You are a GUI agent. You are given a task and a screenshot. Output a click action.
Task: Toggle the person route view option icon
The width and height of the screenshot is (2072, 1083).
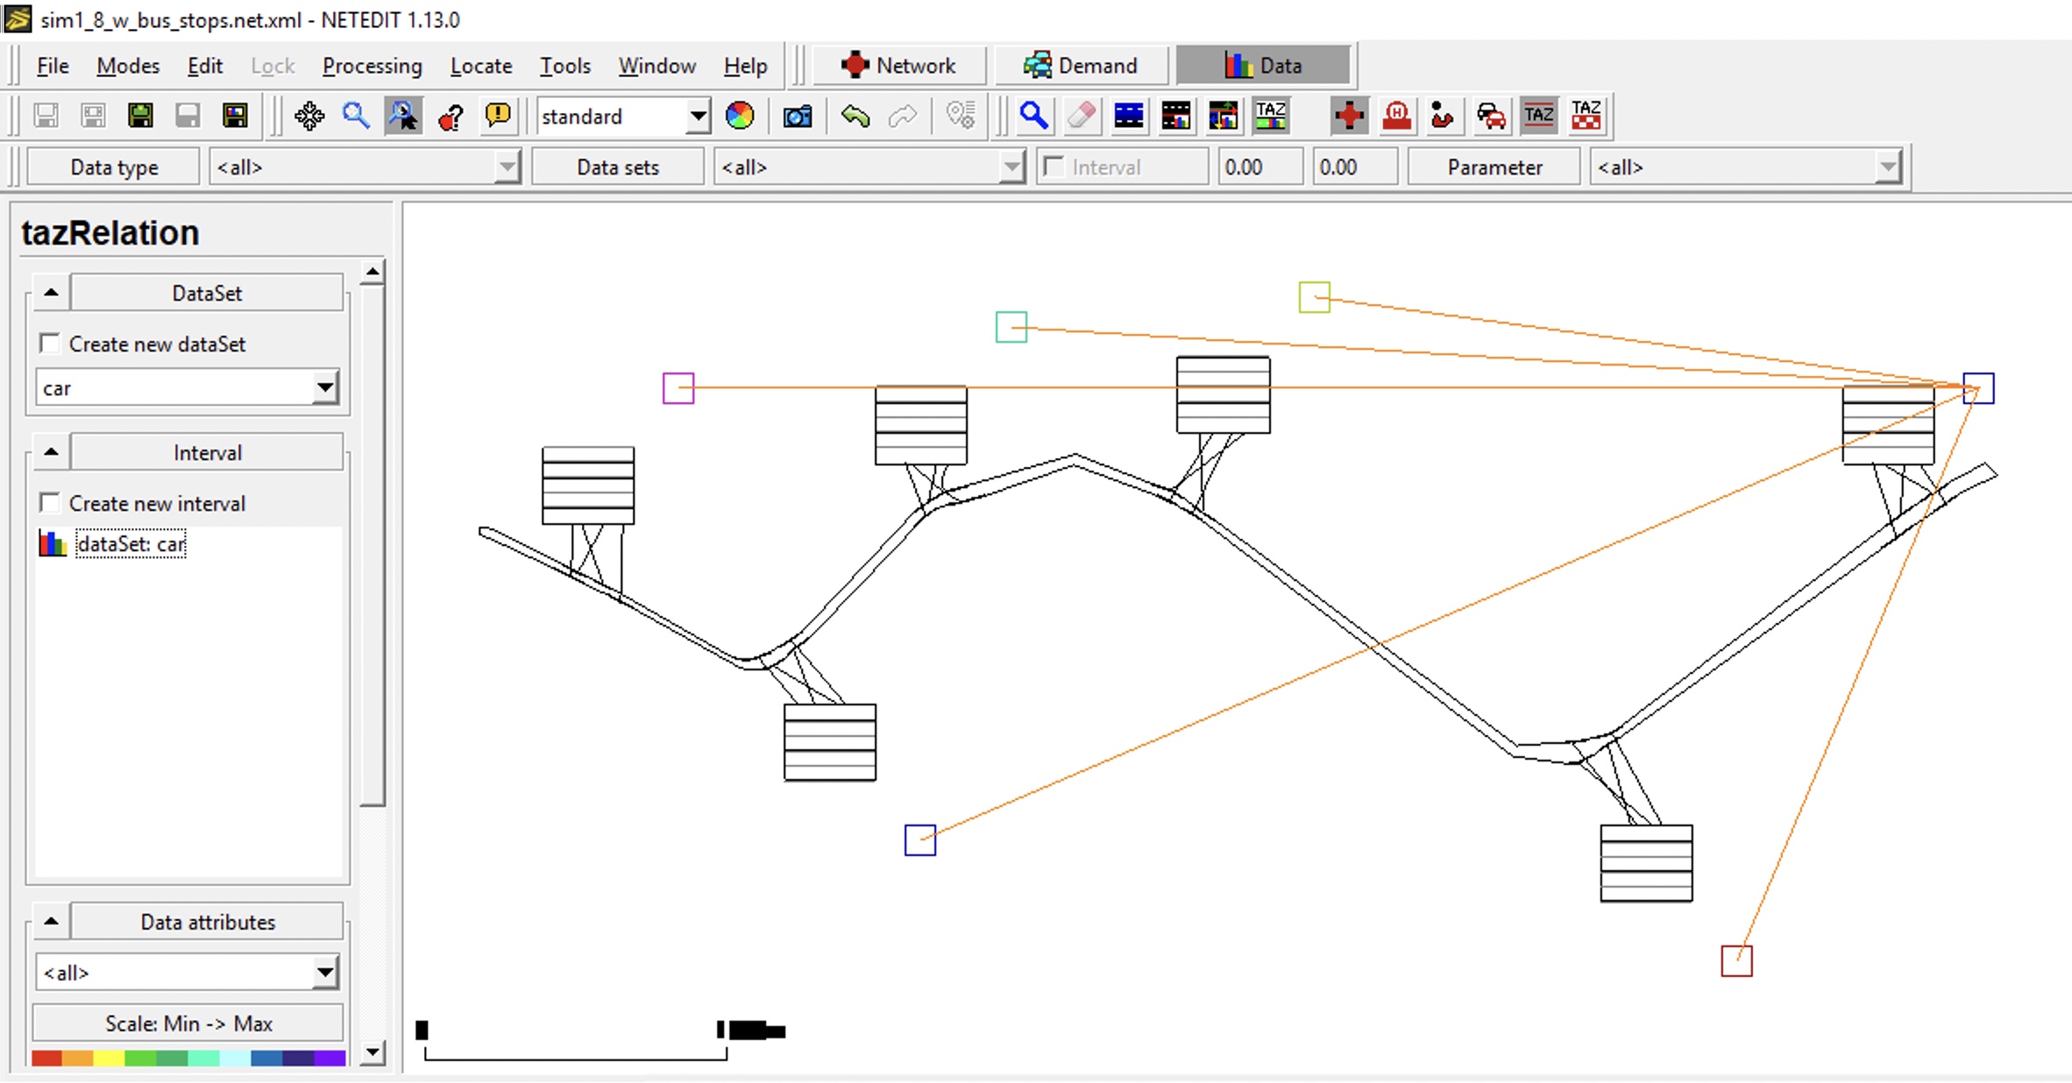point(1444,116)
